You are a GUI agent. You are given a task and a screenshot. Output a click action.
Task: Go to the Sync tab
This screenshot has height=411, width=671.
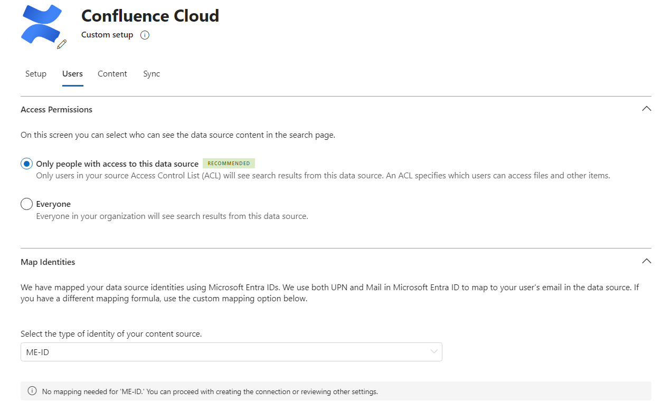coord(152,74)
